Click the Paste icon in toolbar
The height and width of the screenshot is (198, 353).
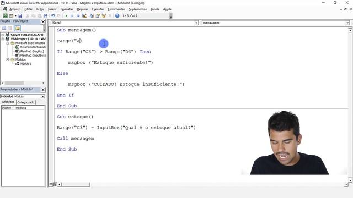point(39,16)
